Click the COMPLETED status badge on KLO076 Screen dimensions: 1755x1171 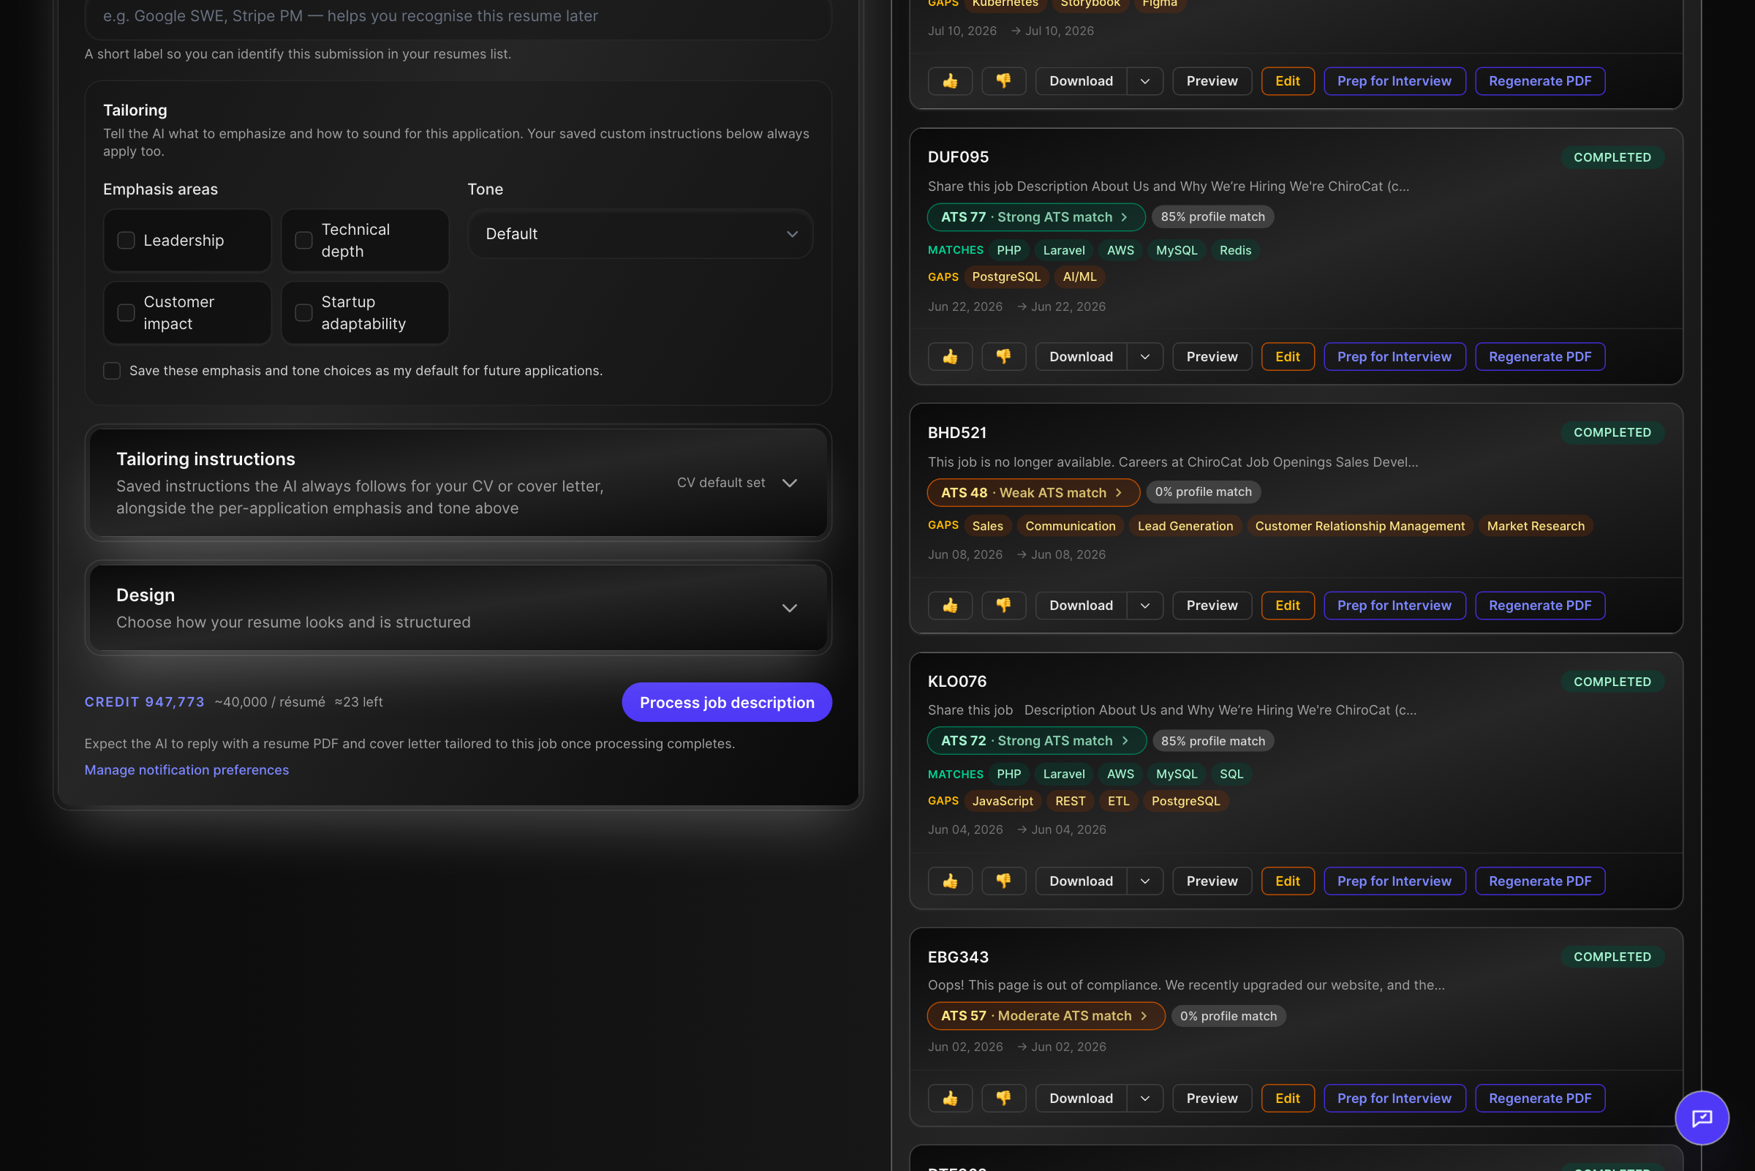(x=1612, y=681)
